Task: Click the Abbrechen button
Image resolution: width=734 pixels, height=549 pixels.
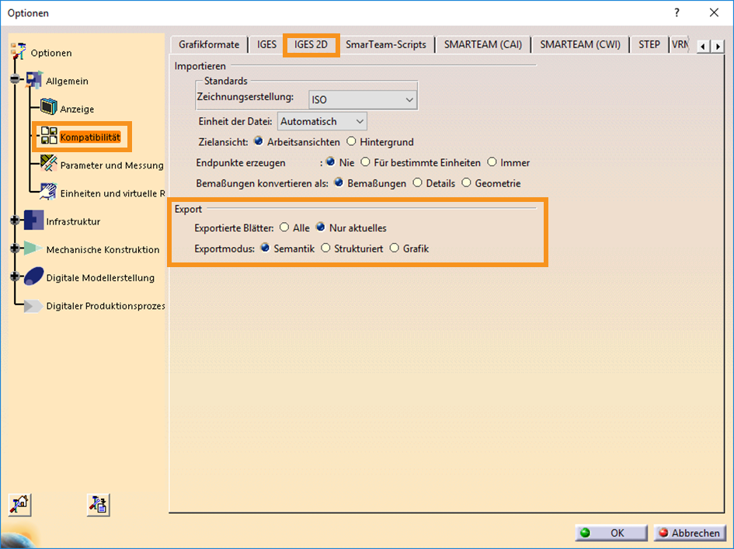Action: pyautogui.click(x=690, y=533)
